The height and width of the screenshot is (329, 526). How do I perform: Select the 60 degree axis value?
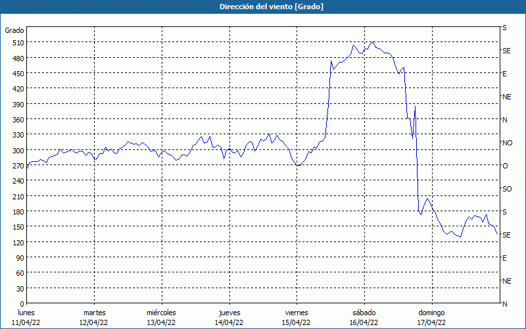pos(21,273)
